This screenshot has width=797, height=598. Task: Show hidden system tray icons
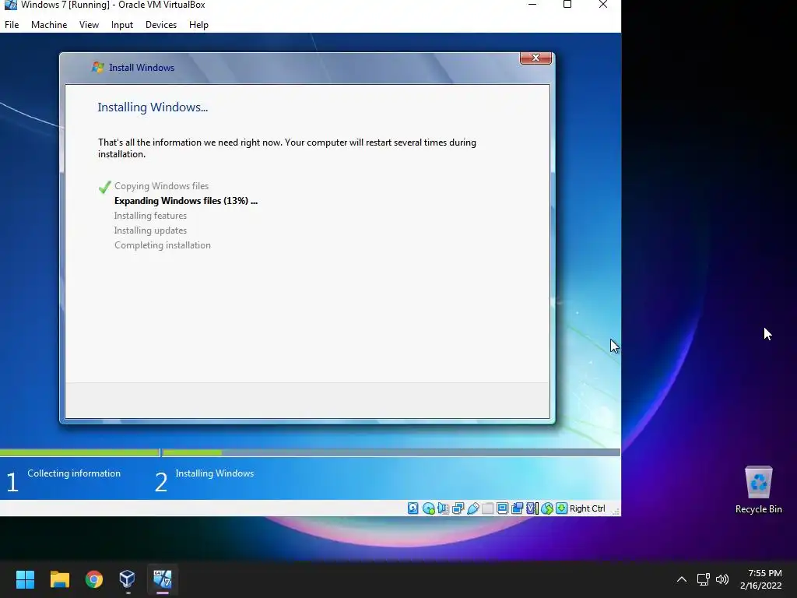coord(682,579)
